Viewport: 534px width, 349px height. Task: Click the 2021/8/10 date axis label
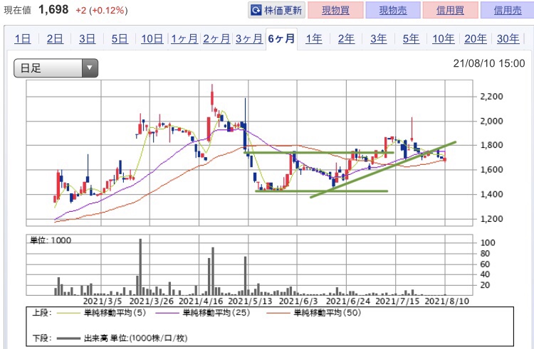(x=447, y=301)
